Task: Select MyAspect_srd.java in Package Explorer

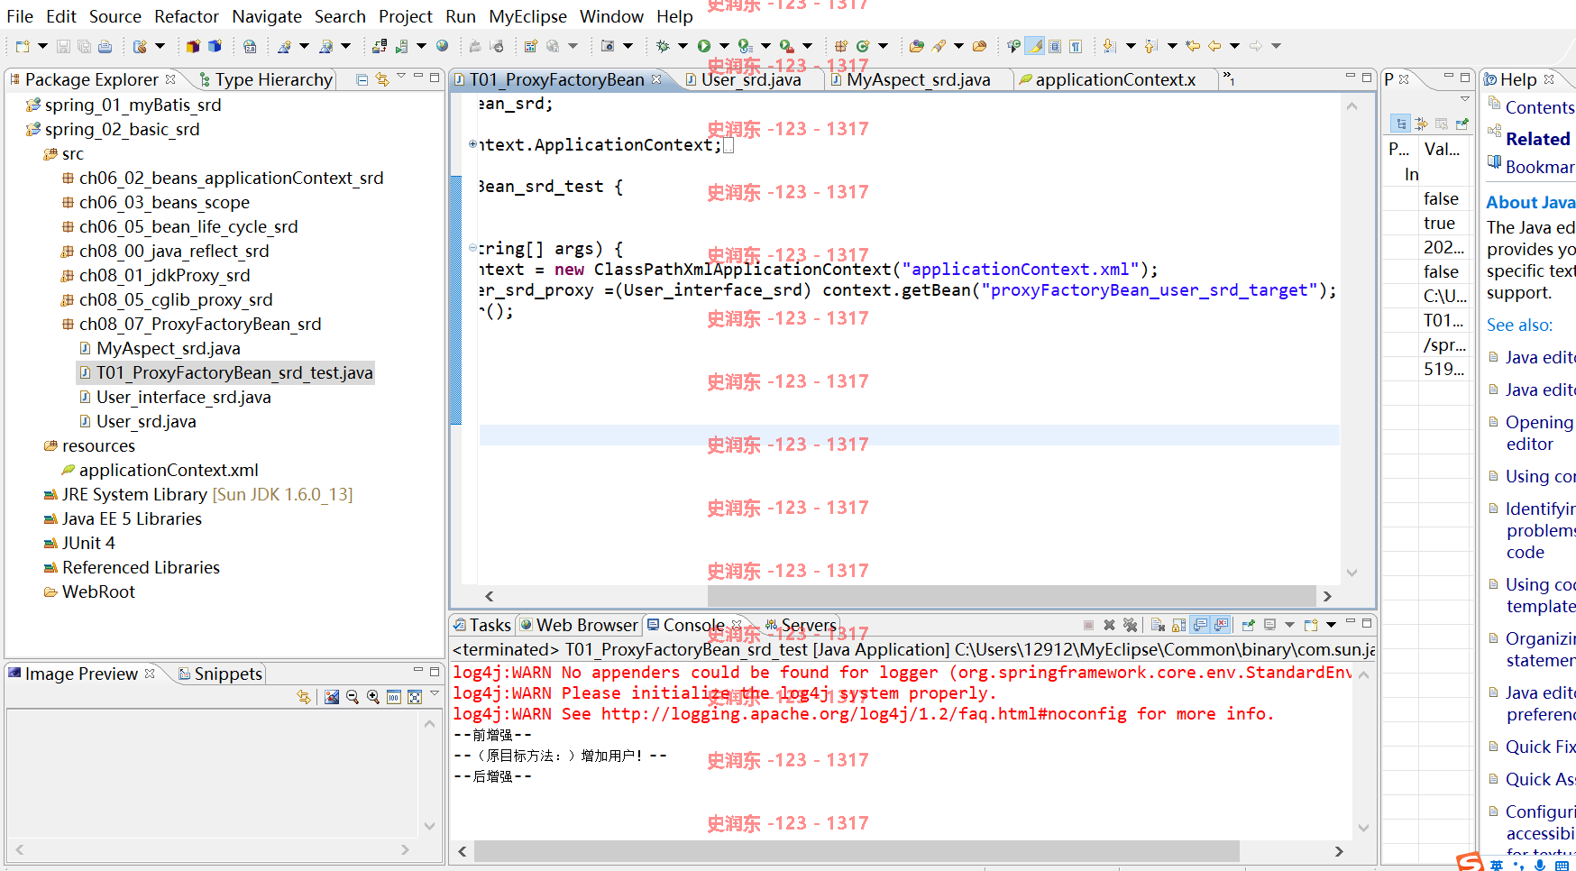Action: pos(168,348)
